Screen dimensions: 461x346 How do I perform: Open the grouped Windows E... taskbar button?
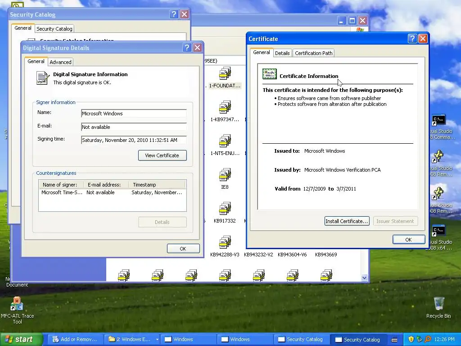[133, 339]
